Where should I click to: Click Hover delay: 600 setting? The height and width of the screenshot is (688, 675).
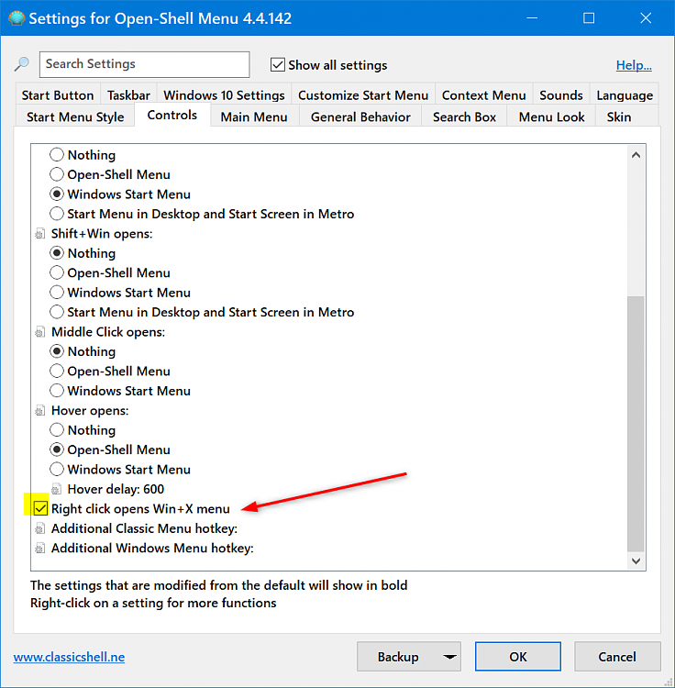(x=116, y=489)
